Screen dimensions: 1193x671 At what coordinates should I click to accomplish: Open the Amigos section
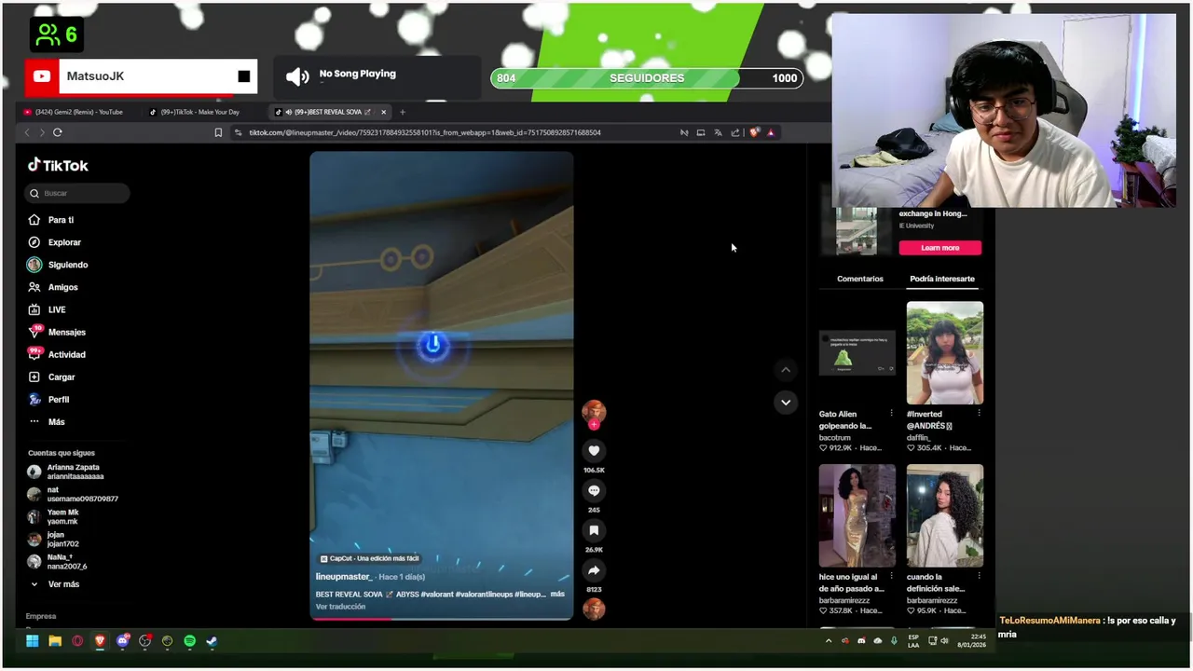pyautogui.click(x=53, y=287)
